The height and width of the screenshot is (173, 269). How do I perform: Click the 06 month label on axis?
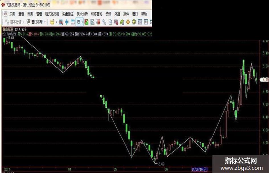coord(166,169)
